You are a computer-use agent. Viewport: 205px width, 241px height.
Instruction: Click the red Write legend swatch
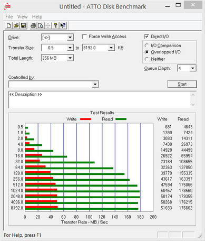85,119
